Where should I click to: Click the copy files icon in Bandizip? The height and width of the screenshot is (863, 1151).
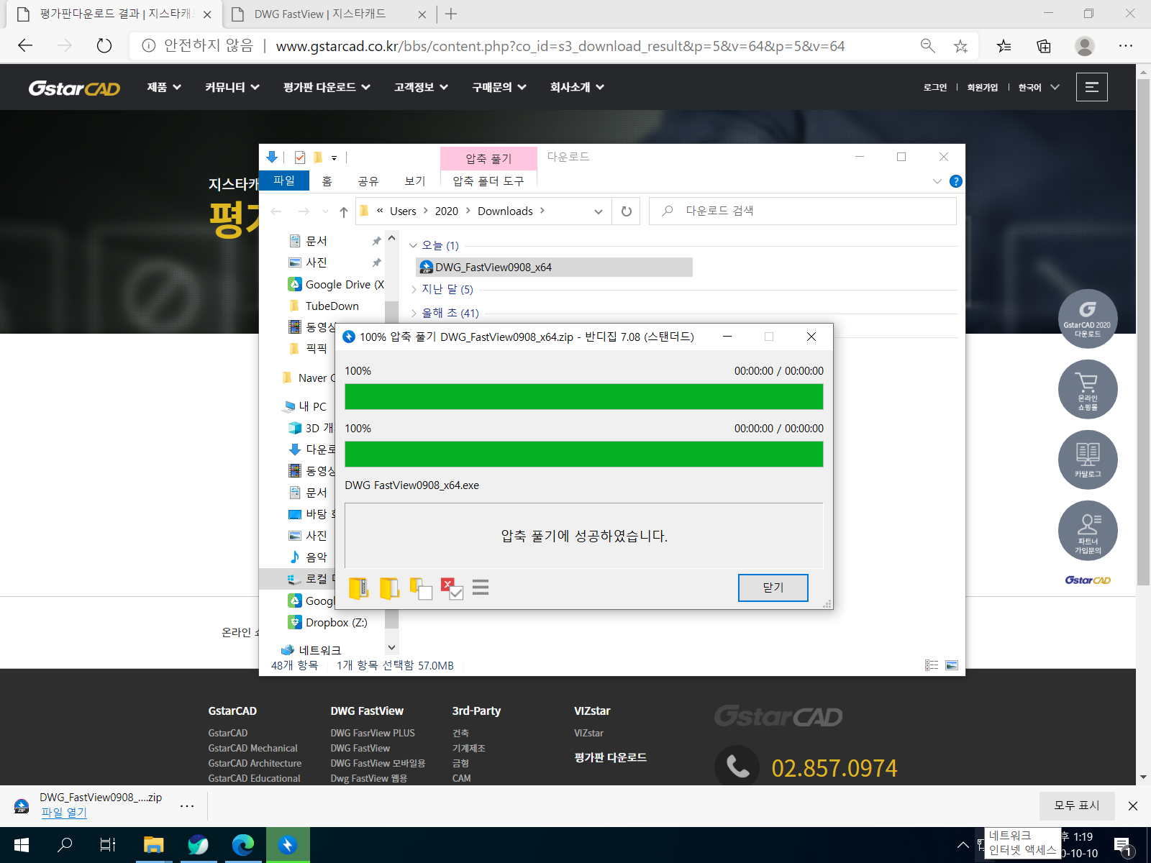421,588
